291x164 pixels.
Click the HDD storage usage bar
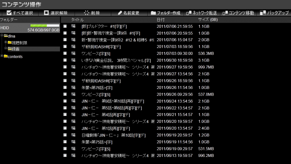point(45,26)
